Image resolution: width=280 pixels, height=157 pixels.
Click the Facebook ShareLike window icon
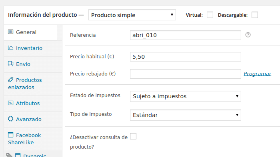click(x=10, y=135)
